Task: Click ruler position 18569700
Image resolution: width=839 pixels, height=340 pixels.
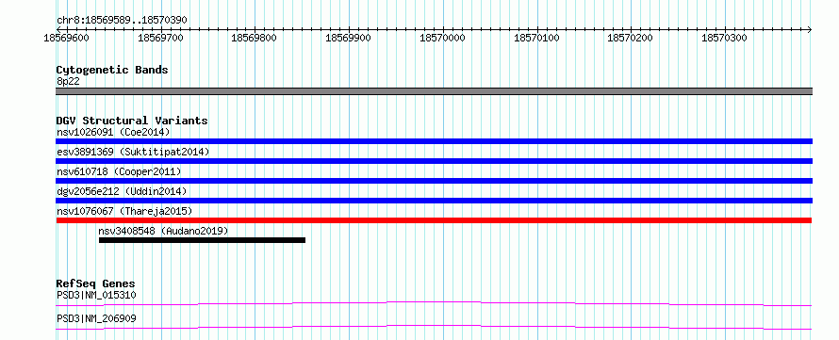Action: click(160, 38)
